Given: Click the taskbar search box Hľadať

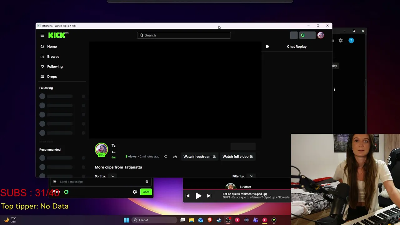Looking at the screenshot, I should (x=154, y=220).
